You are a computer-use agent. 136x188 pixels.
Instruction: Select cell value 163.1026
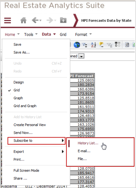tap(86, 125)
